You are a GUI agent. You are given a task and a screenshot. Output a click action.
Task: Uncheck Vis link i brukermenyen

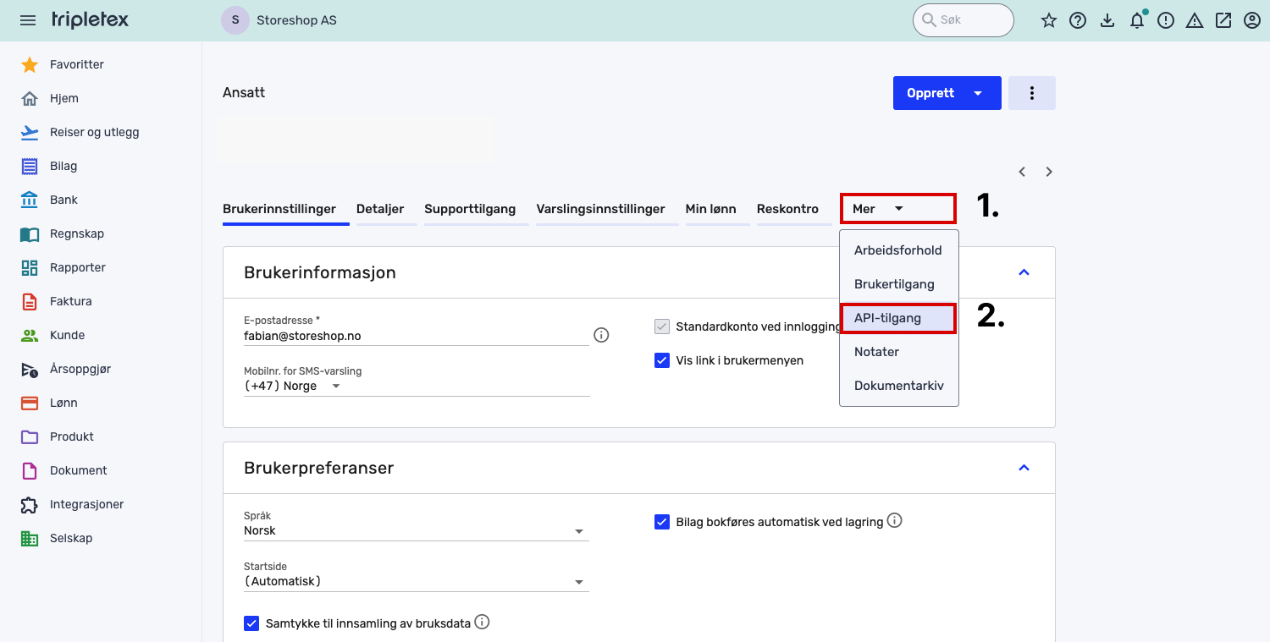click(x=662, y=360)
